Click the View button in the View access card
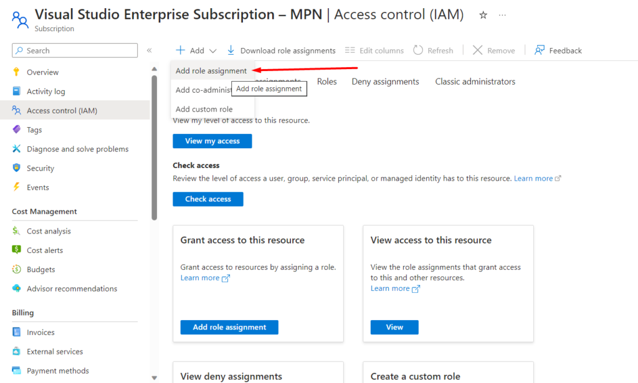This screenshot has width=638, height=383. 394,328
